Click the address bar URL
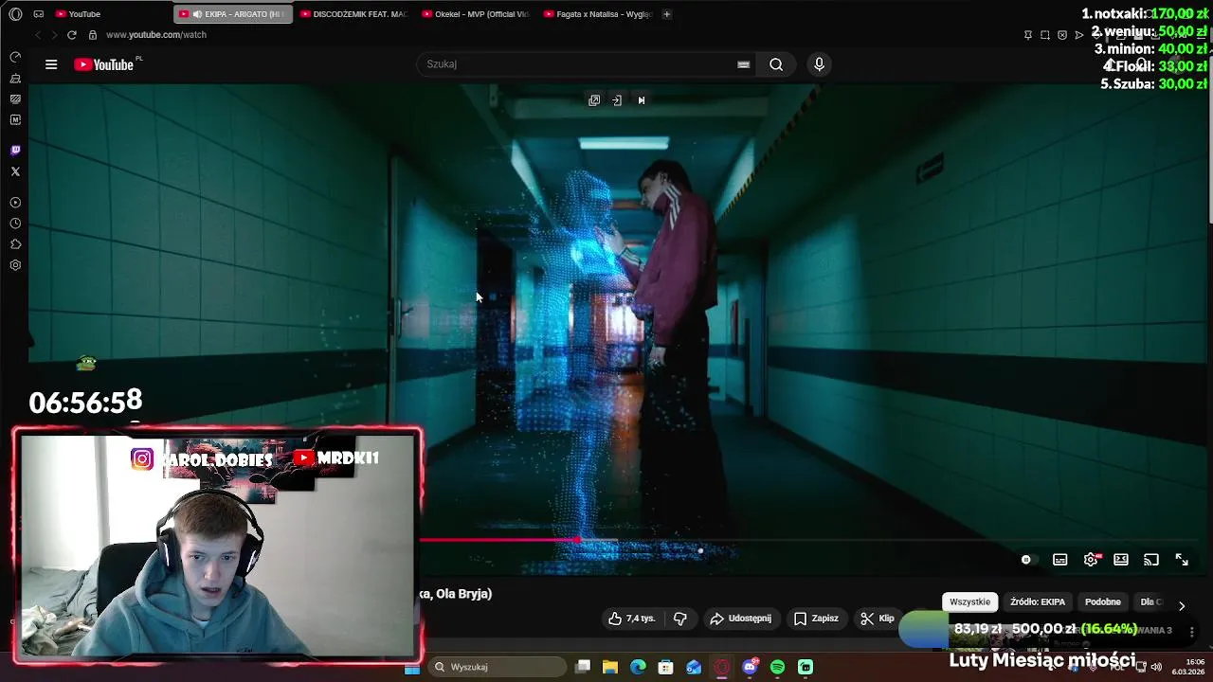Screen dimensions: 1213x682 click(x=155, y=35)
